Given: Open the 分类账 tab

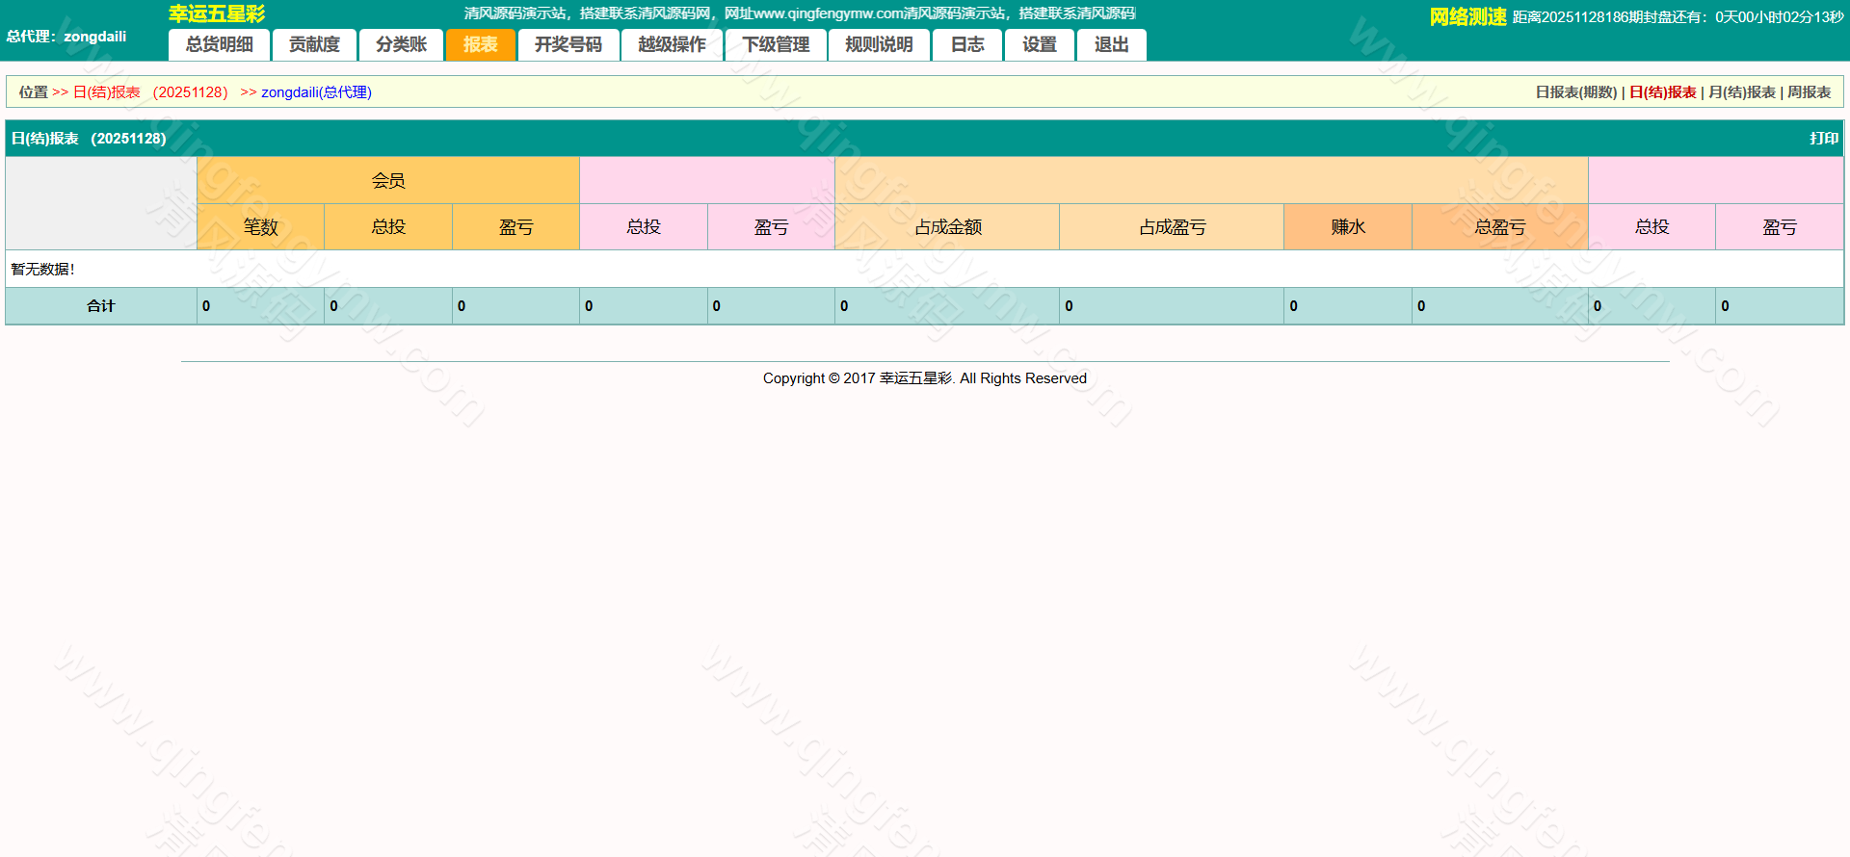Looking at the screenshot, I should point(401,44).
